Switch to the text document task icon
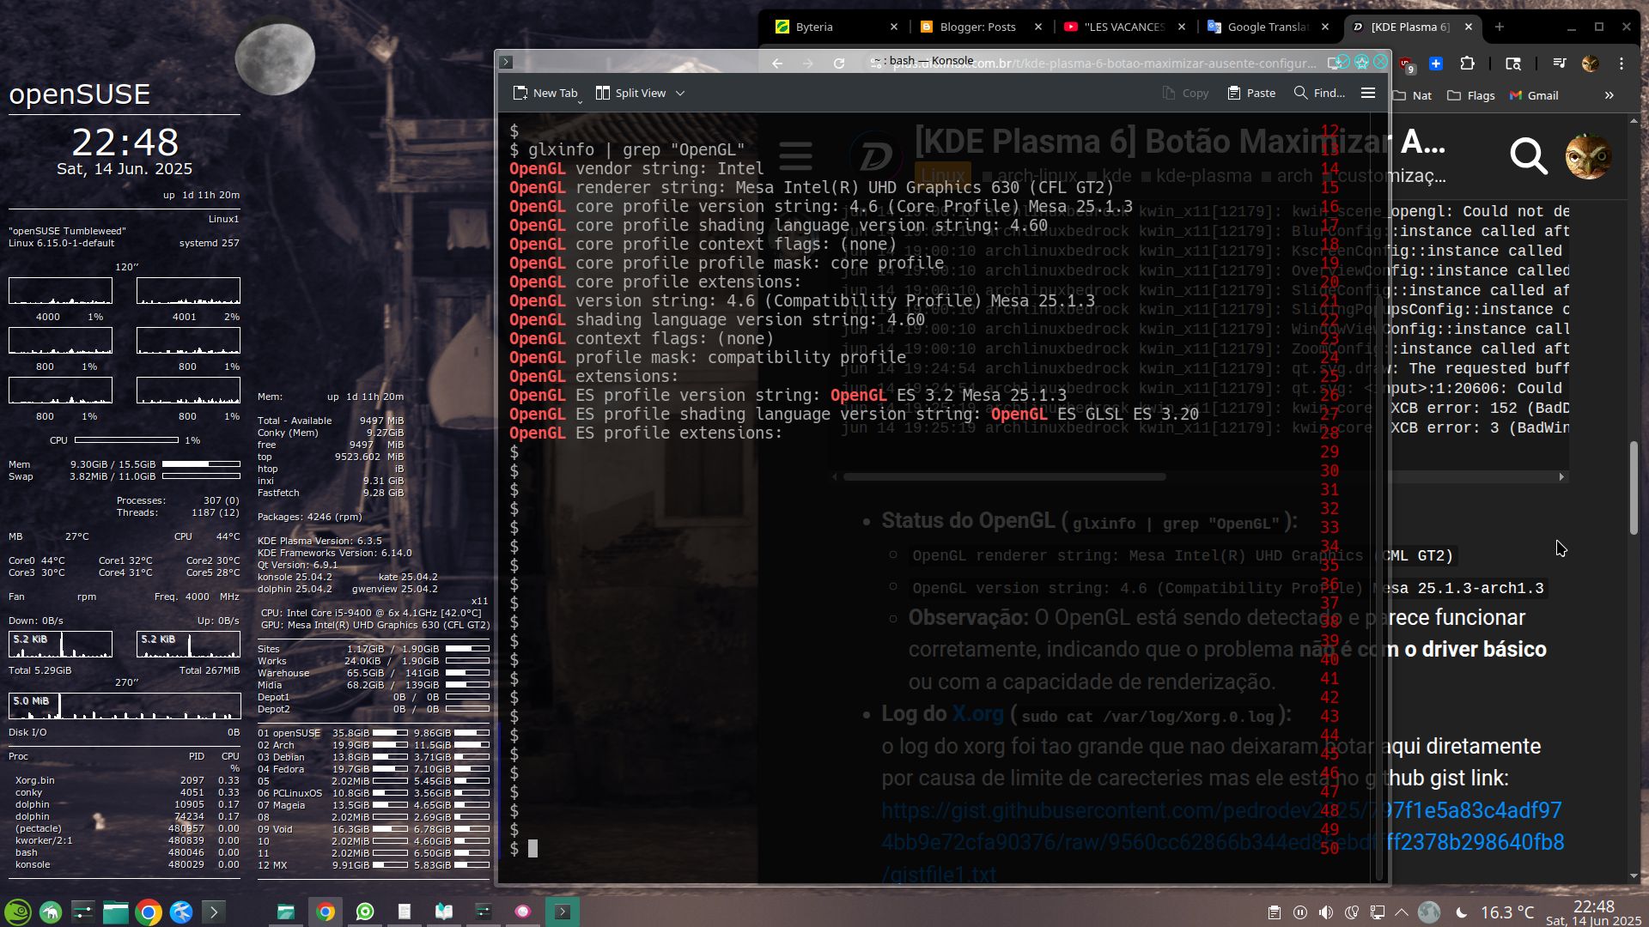The image size is (1649, 927). (x=405, y=912)
